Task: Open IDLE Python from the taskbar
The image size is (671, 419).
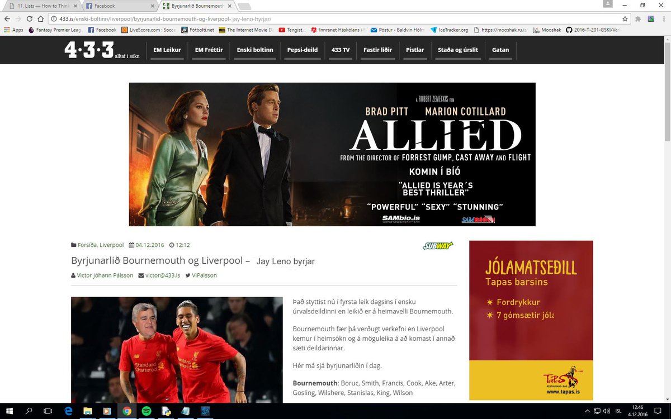Action: pos(166,411)
